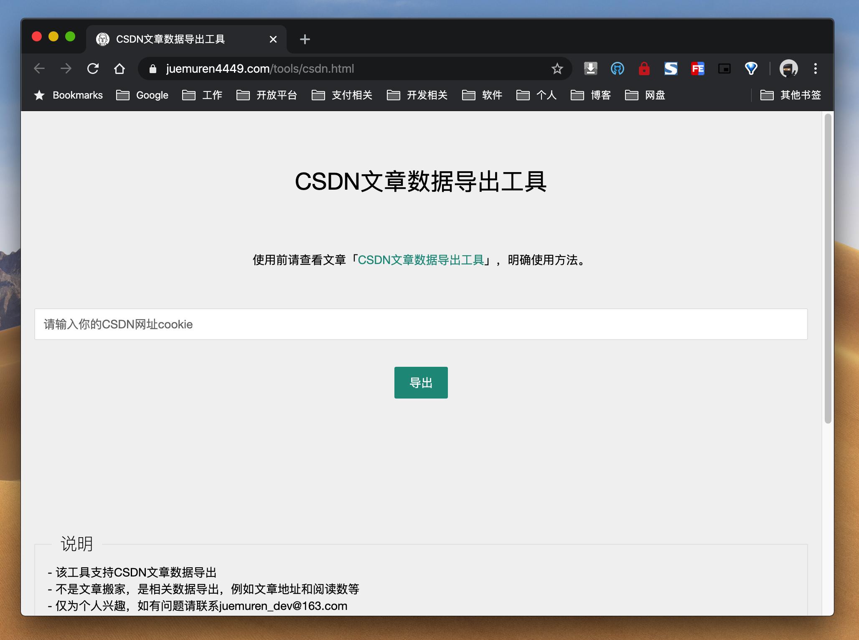This screenshot has height=640, width=859.
Task: Open the downloads extension icon
Action: [x=590, y=69]
